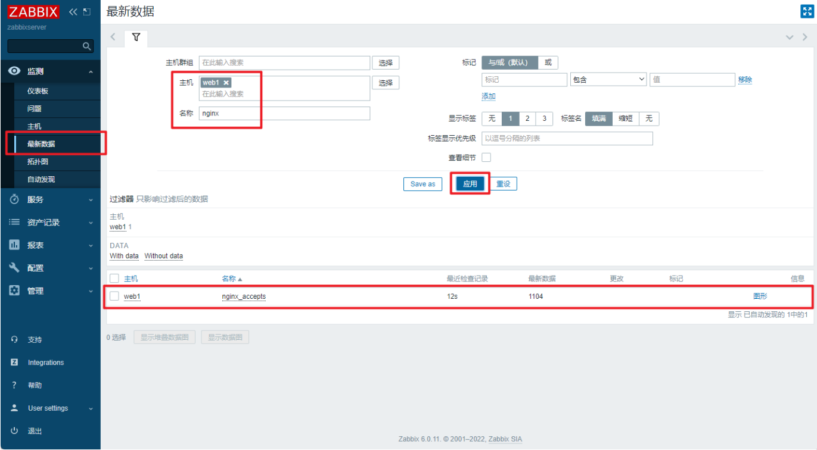This screenshot has width=817, height=450.
Task: Click the 重设 reset button
Action: click(x=504, y=184)
